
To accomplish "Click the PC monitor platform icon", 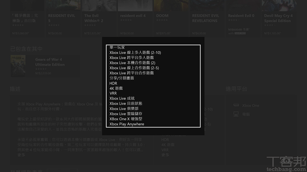I will click(236, 114).
